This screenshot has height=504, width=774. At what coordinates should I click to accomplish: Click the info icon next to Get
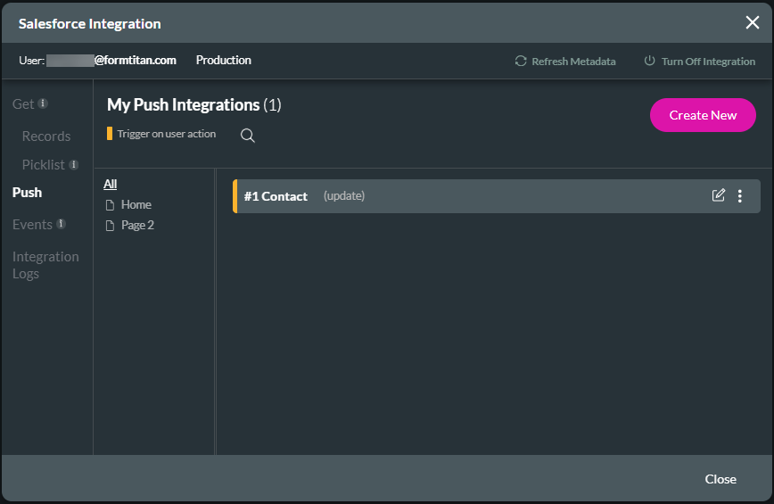pyautogui.click(x=43, y=103)
